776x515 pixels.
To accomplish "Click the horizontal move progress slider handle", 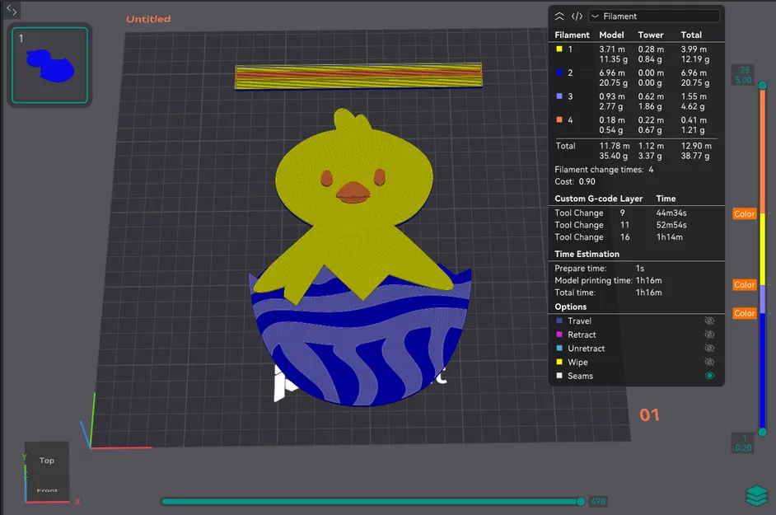I will tap(581, 502).
